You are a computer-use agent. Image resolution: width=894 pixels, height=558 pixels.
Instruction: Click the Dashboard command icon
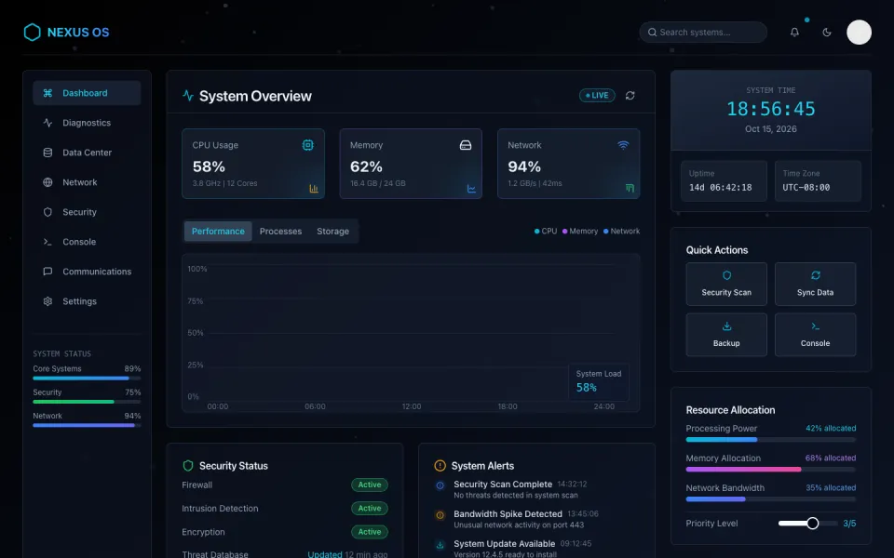47,93
